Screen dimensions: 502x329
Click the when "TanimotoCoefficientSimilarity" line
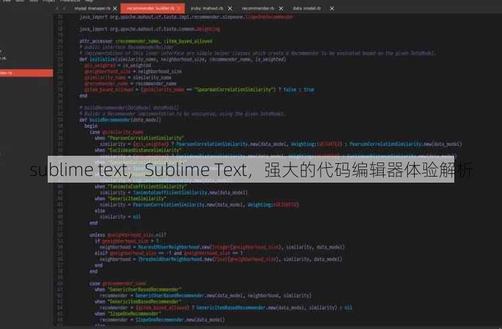pos(140,187)
